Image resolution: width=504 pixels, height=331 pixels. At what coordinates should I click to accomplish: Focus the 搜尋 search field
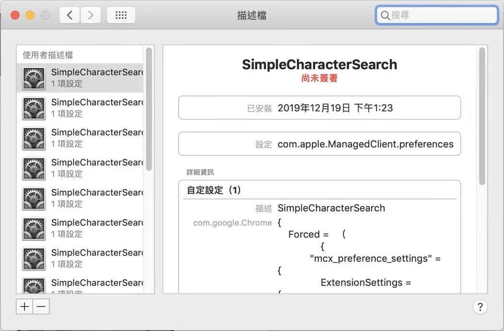point(437,15)
